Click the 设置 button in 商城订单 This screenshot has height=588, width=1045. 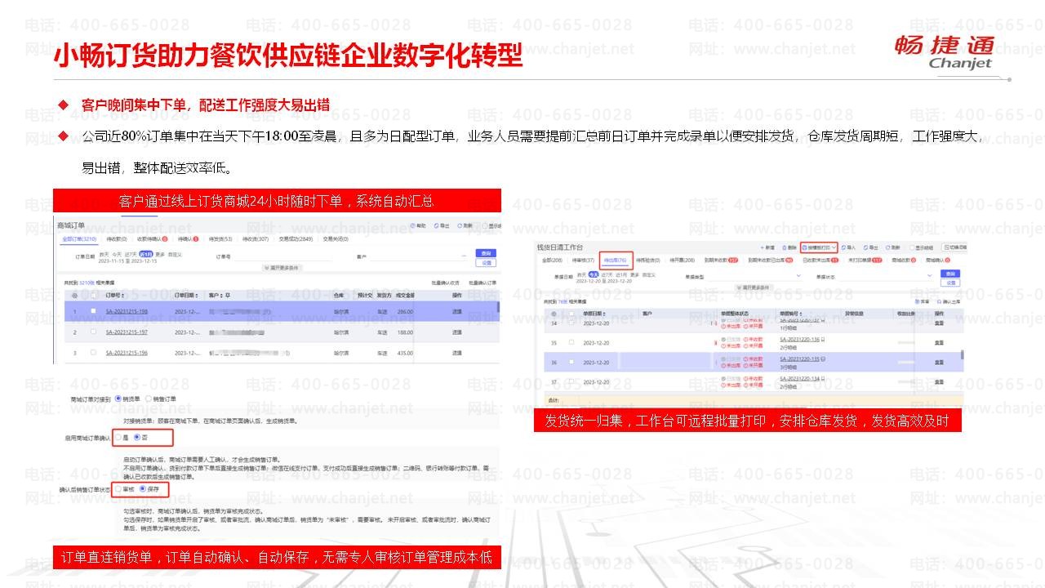point(486,263)
